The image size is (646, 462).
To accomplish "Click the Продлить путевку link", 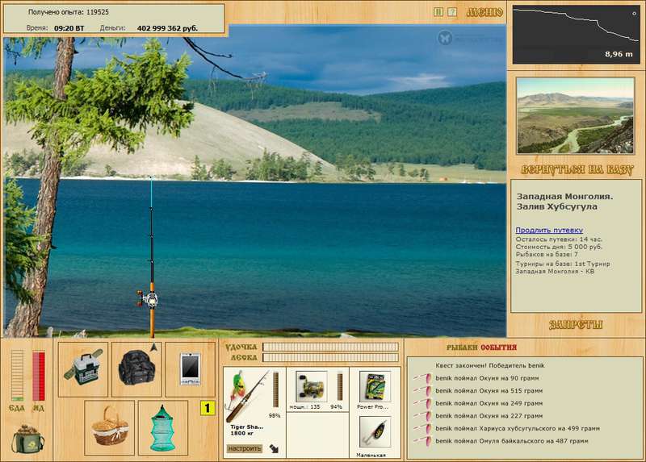I will [x=549, y=230].
